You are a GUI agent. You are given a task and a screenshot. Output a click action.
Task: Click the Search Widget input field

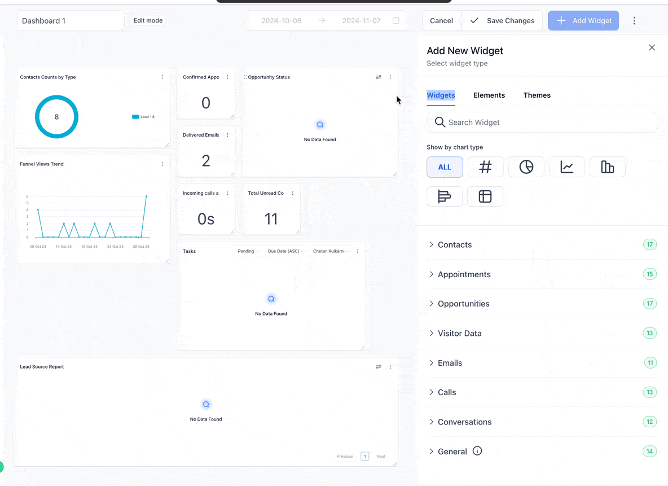coord(542,122)
